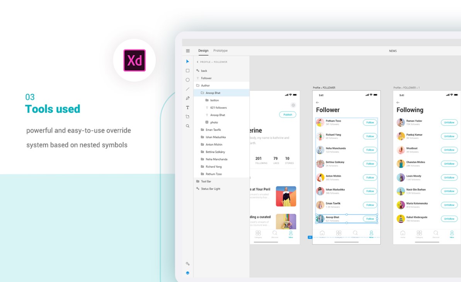The height and width of the screenshot is (282, 461).
Task: Select the Profile – FOLLOWER – 1 artboard label
Action: tap(407, 88)
